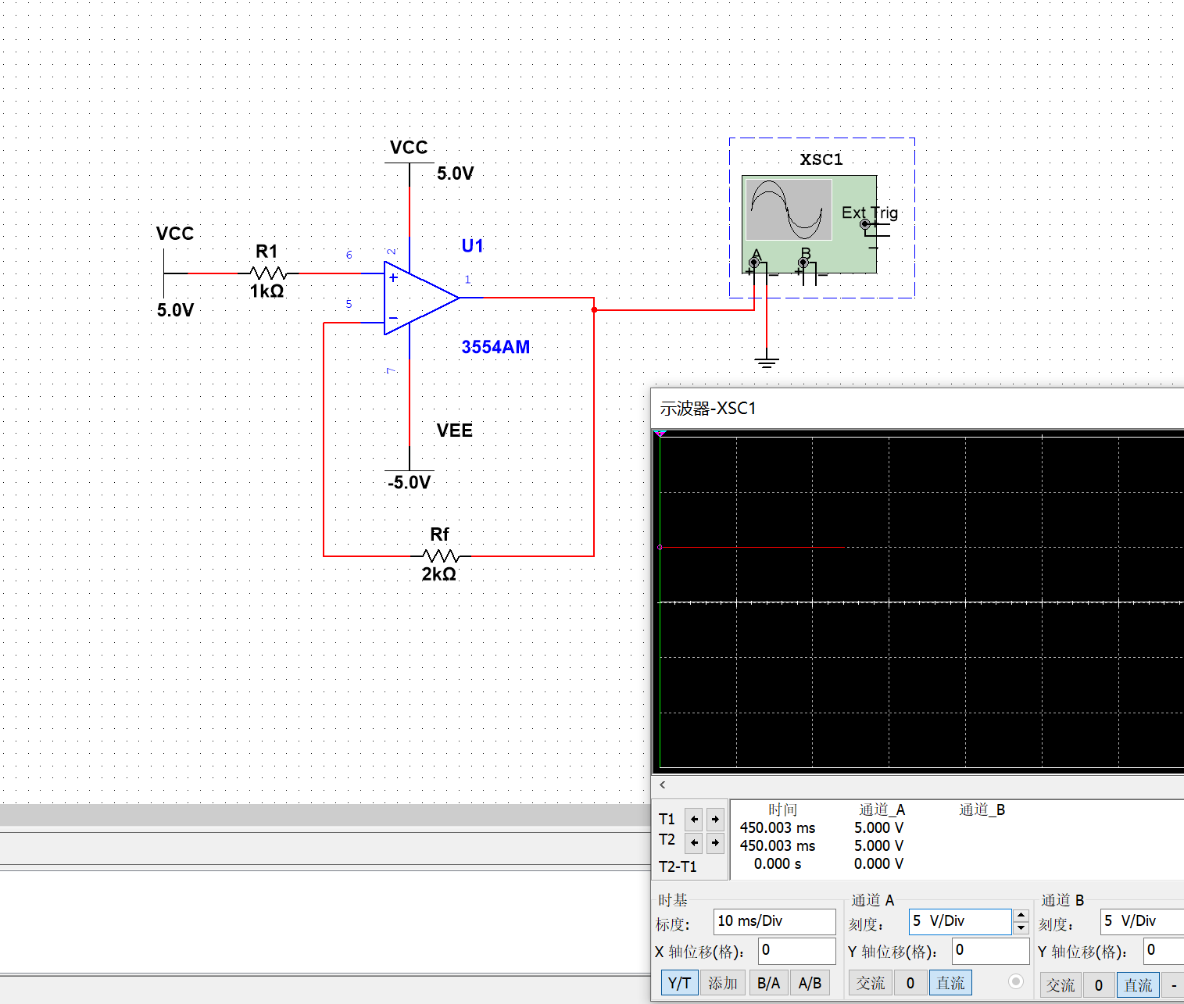This screenshot has height=1004, width=1184.
Task: Click the red channel A trace
Action: click(x=752, y=547)
